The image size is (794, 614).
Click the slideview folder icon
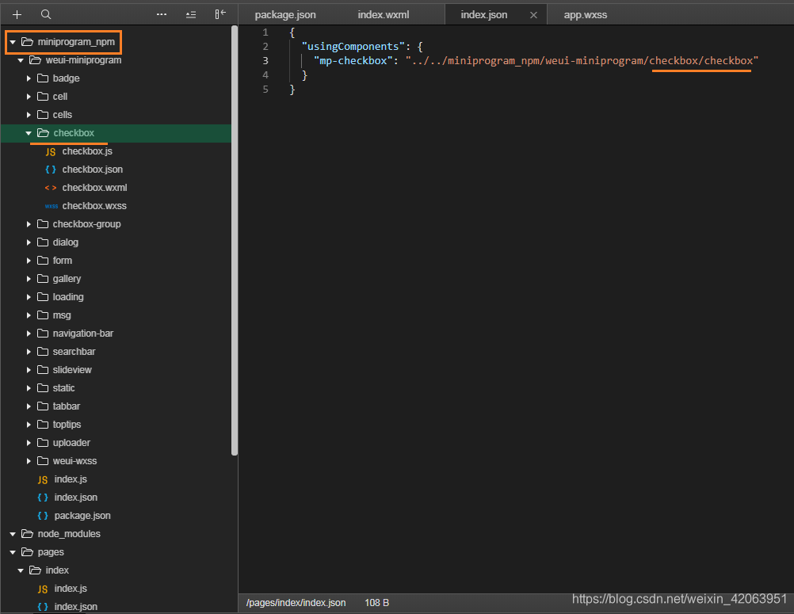(x=43, y=369)
